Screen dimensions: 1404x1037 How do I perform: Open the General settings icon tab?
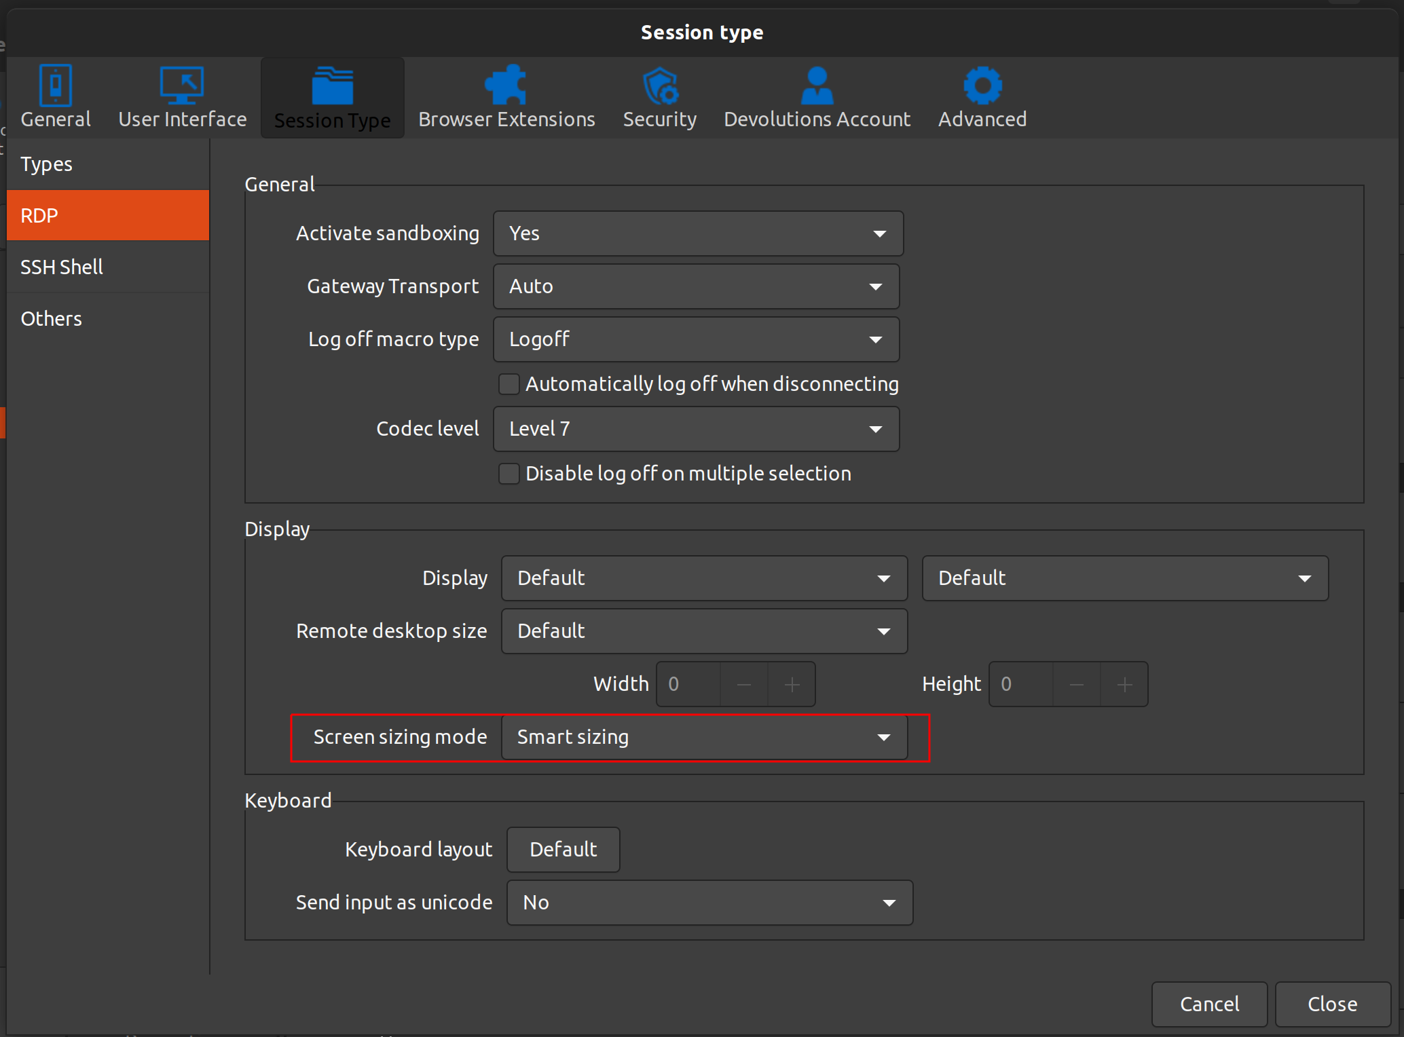click(56, 86)
